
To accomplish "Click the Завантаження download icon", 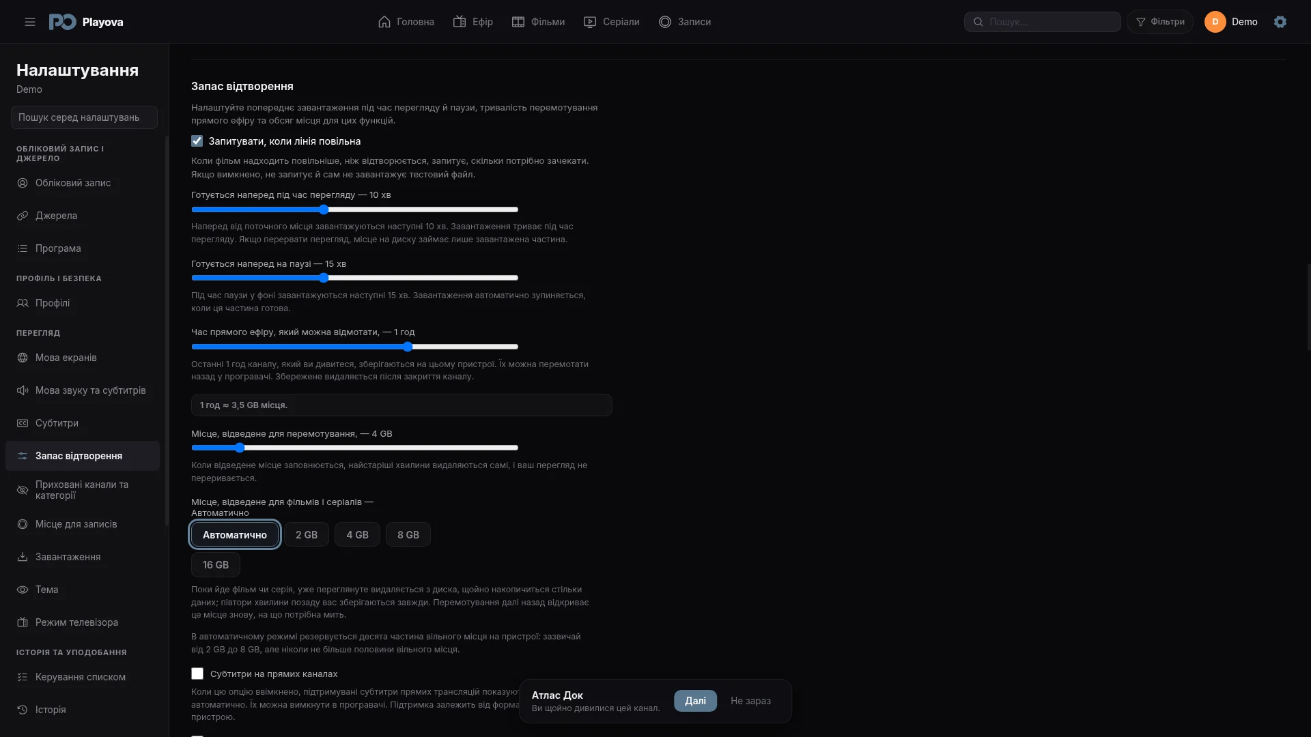I will point(23,557).
